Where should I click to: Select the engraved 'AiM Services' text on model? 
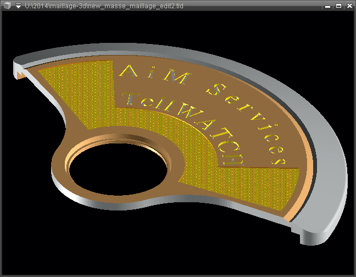pos(202,114)
